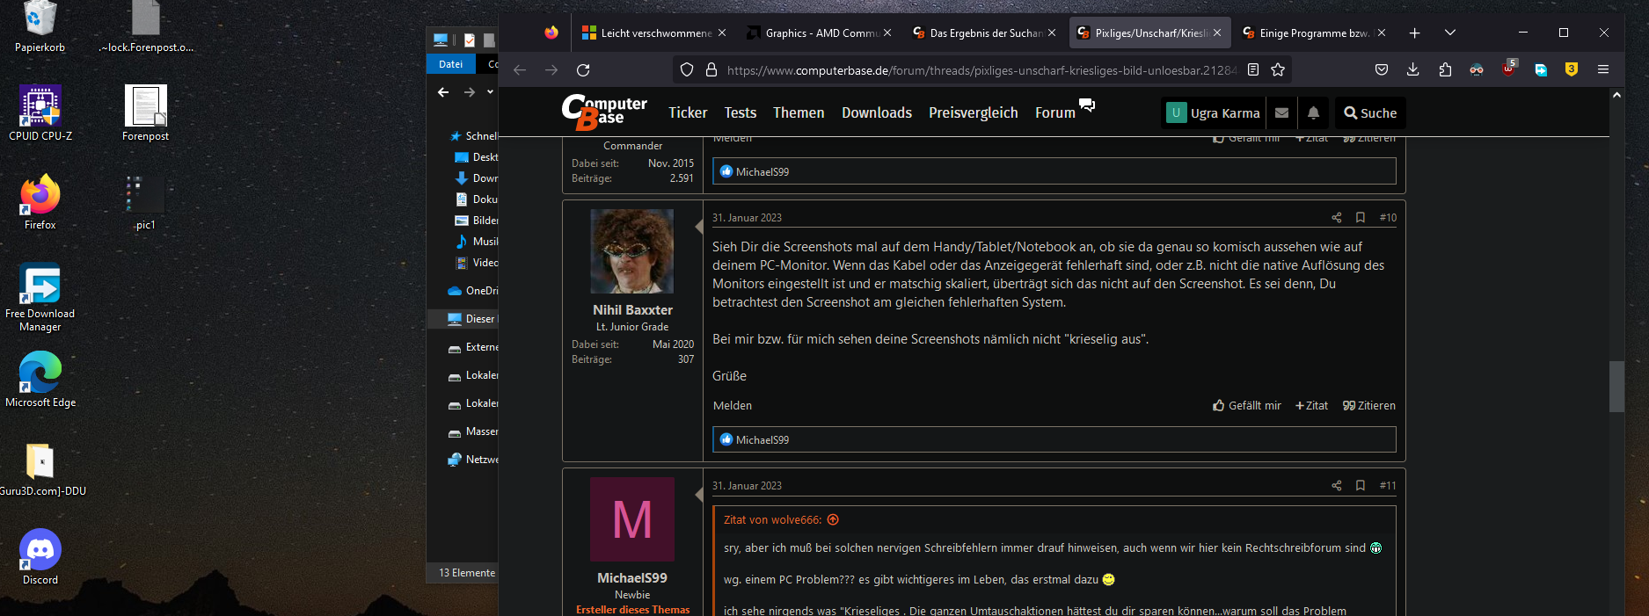Bookmark this page with the star icon
Screen dimensions: 1649x616
point(1278,70)
